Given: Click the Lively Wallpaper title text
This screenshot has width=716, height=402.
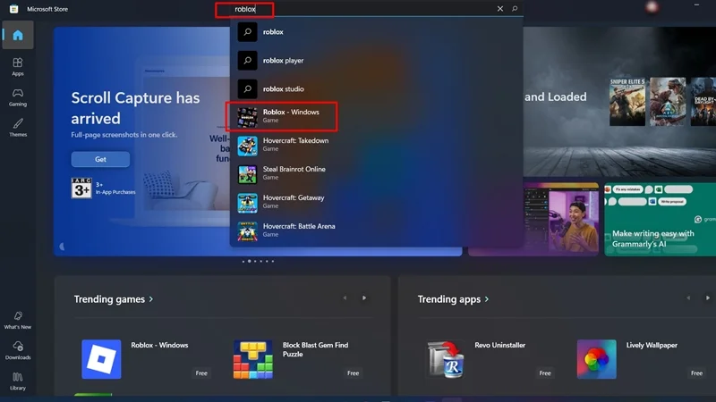Looking at the screenshot, I should click(x=652, y=345).
